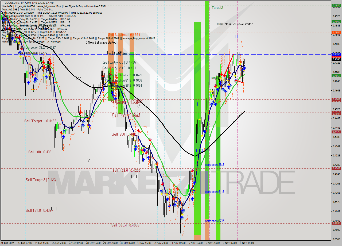Click '100 0 New Sell wave started' label

click(x=235, y=24)
